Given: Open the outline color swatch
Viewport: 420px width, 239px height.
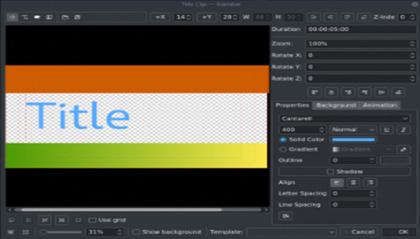Looking at the screenshot, I should (395, 160).
